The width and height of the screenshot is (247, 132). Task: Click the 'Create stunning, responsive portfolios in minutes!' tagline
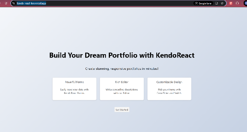(122, 69)
